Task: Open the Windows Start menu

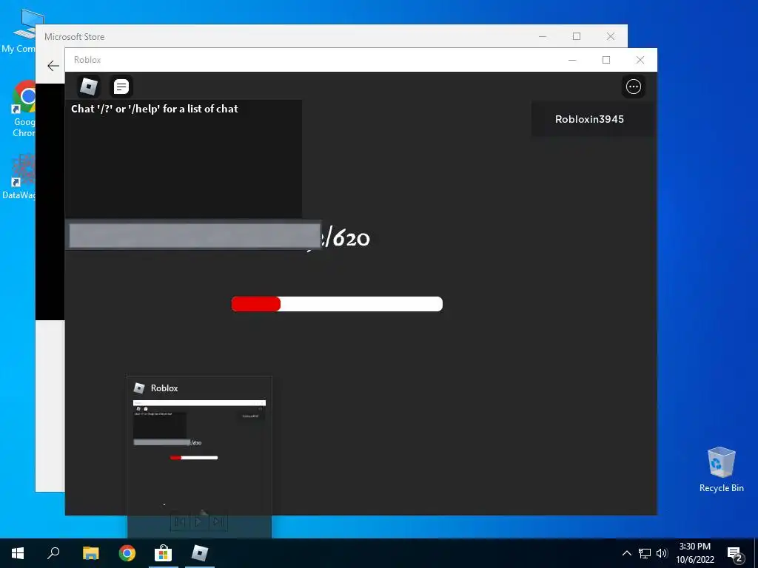Action: 18,553
